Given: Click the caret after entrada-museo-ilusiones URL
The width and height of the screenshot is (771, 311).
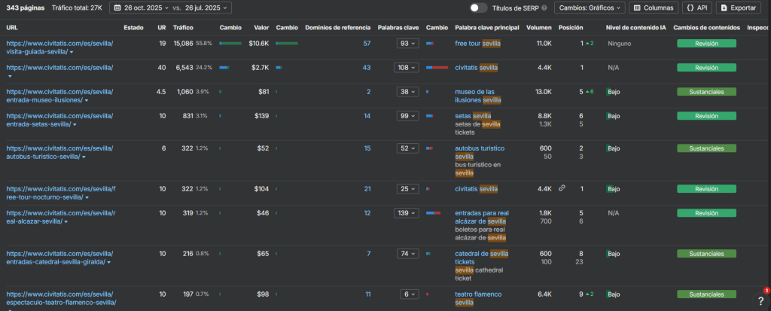Looking at the screenshot, I should 86,100.
